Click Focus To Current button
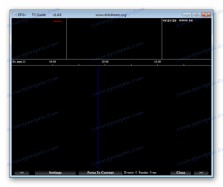Image resolution: width=223 pixels, height=187 pixels. [100, 172]
